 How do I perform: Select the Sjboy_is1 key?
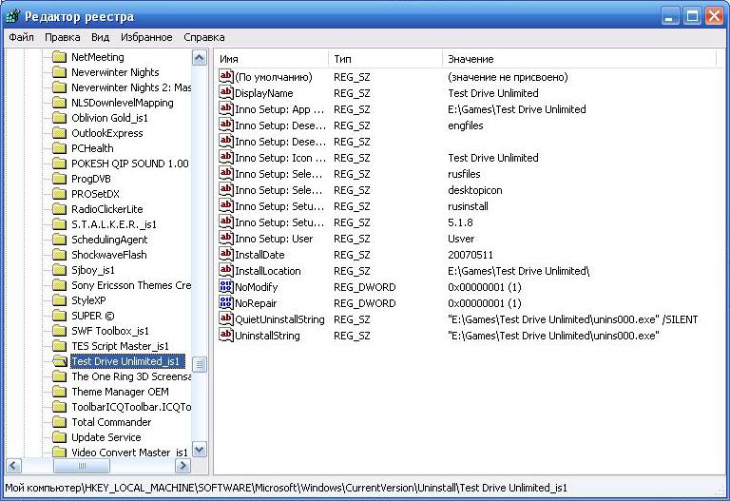pyautogui.click(x=93, y=270)
